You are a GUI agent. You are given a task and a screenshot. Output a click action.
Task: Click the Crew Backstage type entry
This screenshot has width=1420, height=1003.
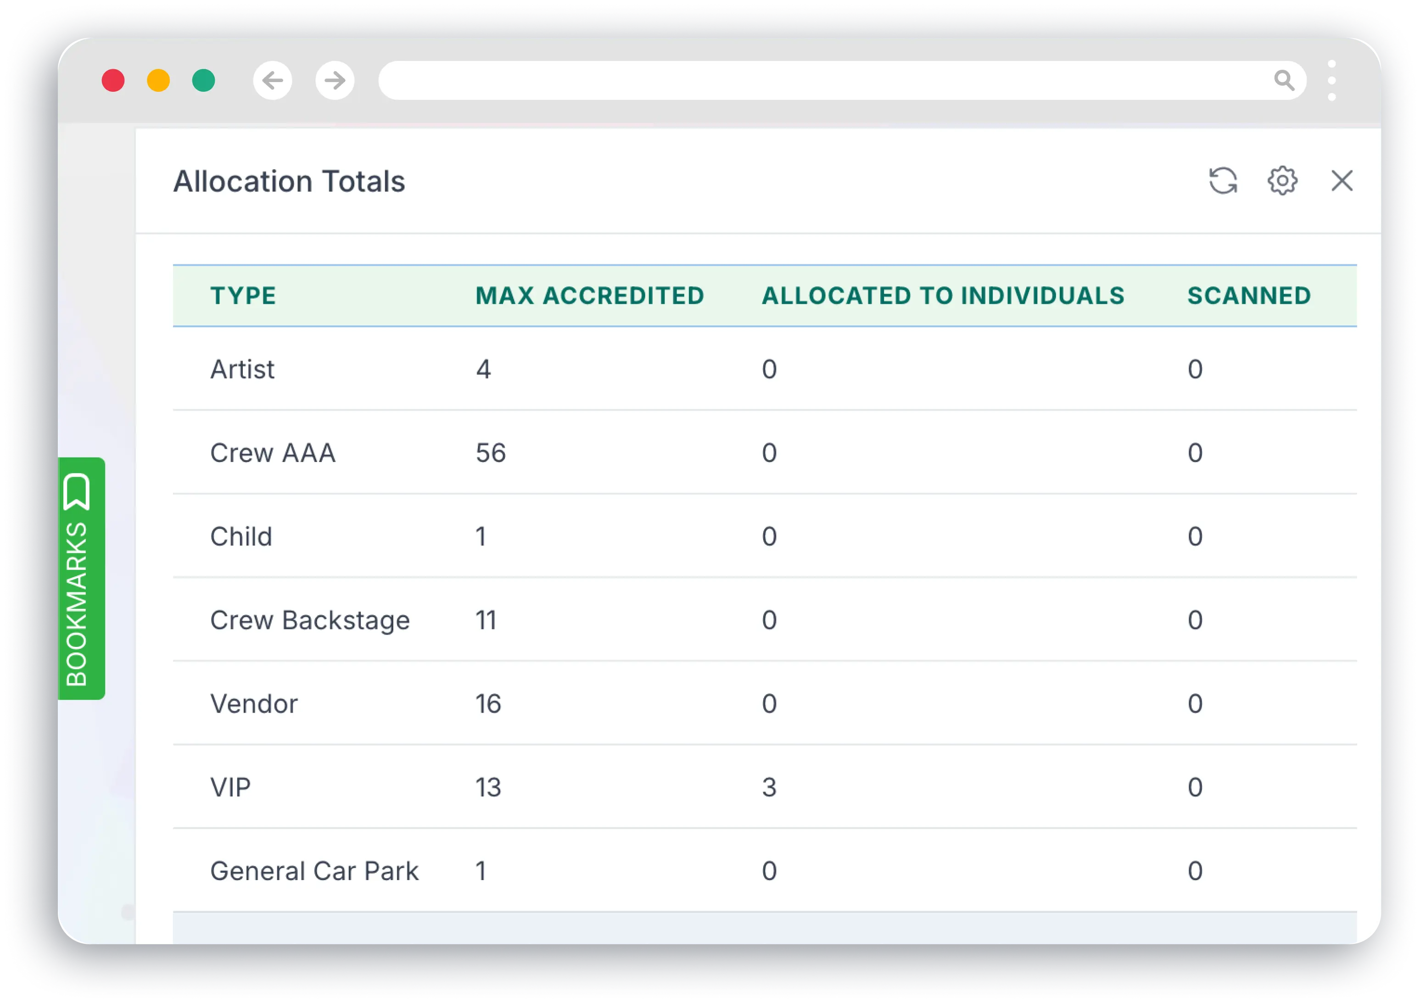[310, 619]
